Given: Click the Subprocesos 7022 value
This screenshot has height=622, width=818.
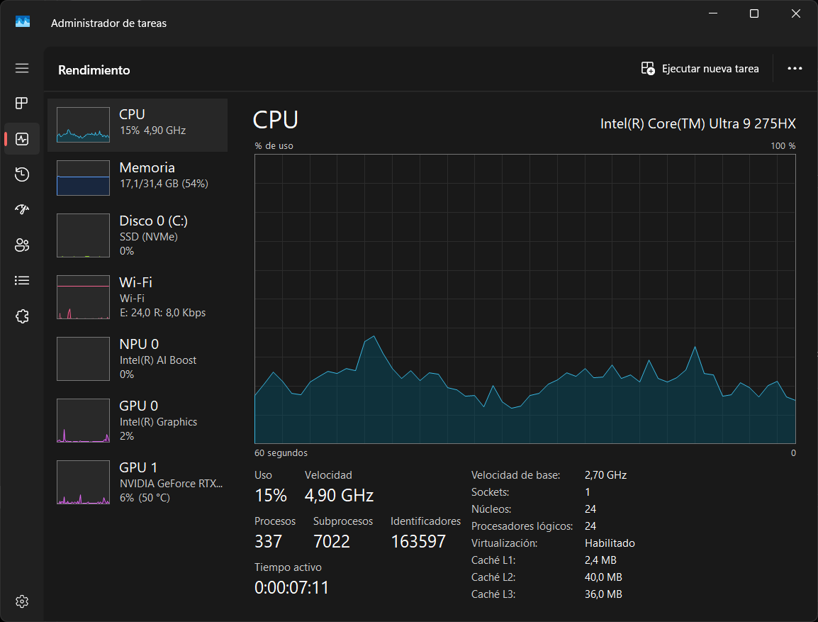Looking at the screenshot, I should (x=332, y=542).
